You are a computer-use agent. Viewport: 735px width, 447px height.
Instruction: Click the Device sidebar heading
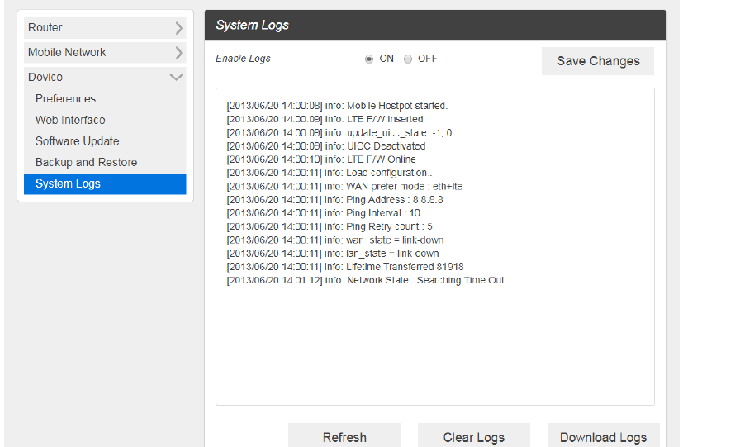105,77
